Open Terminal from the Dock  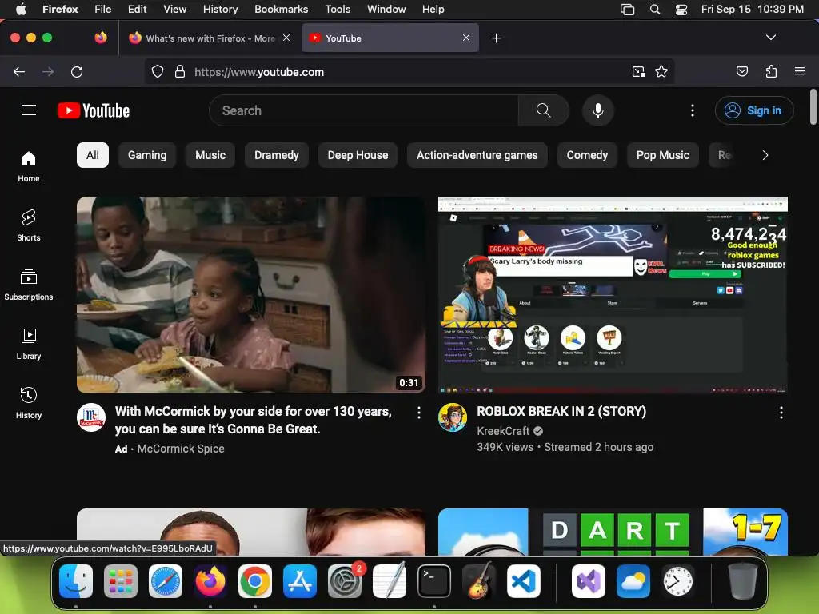[x=434, y=581]
